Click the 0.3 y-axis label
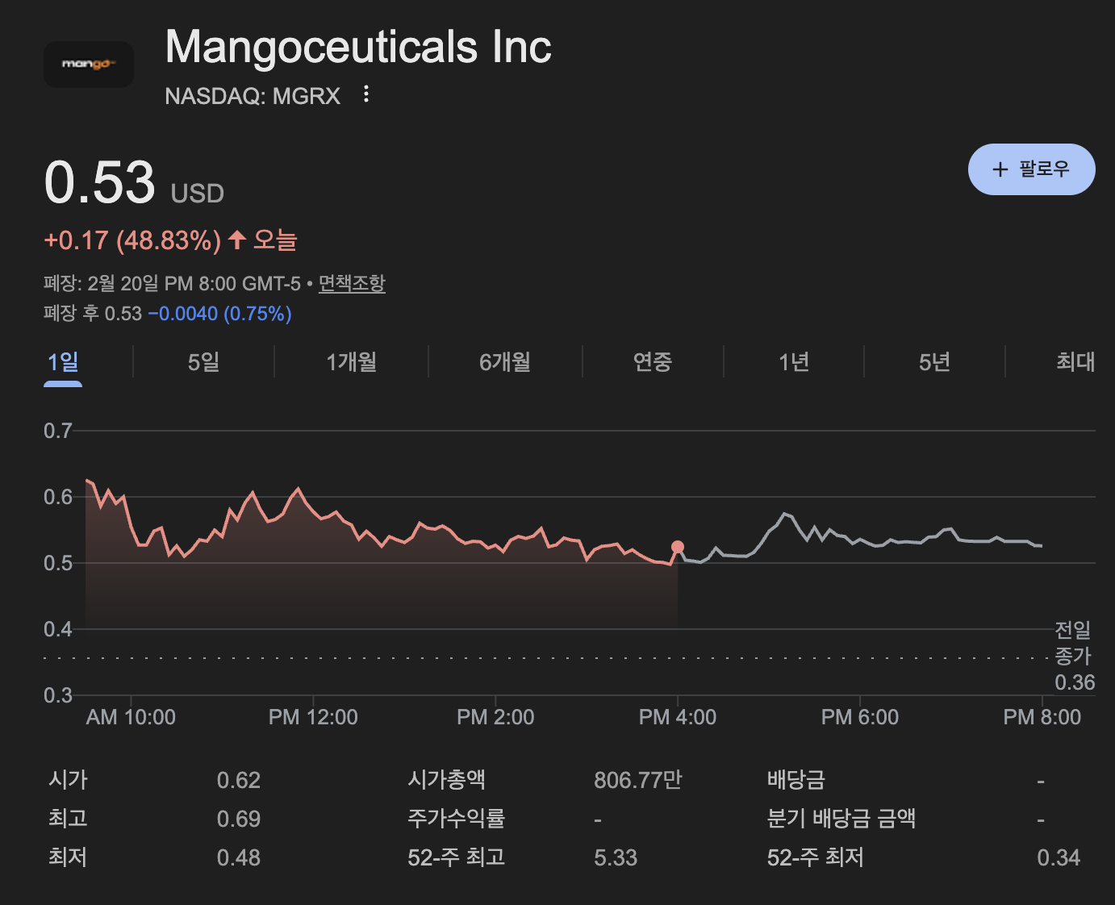This screenshot has width=1115, height=905. (x=58, y=694)
